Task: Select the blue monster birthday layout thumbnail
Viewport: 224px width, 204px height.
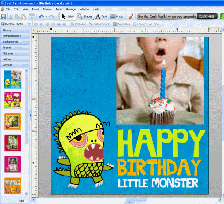Action: (13, 79)
